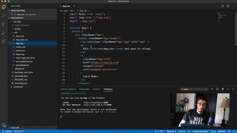Open the editor More Actions menu

(x=233, y=6)
